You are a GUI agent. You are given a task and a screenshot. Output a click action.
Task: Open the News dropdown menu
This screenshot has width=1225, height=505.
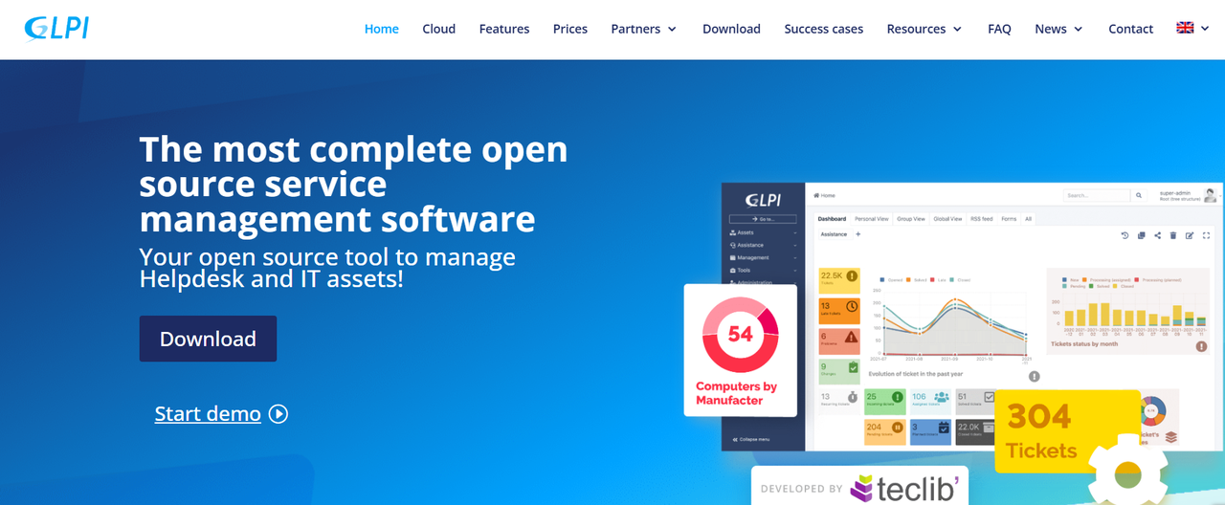1058,29
